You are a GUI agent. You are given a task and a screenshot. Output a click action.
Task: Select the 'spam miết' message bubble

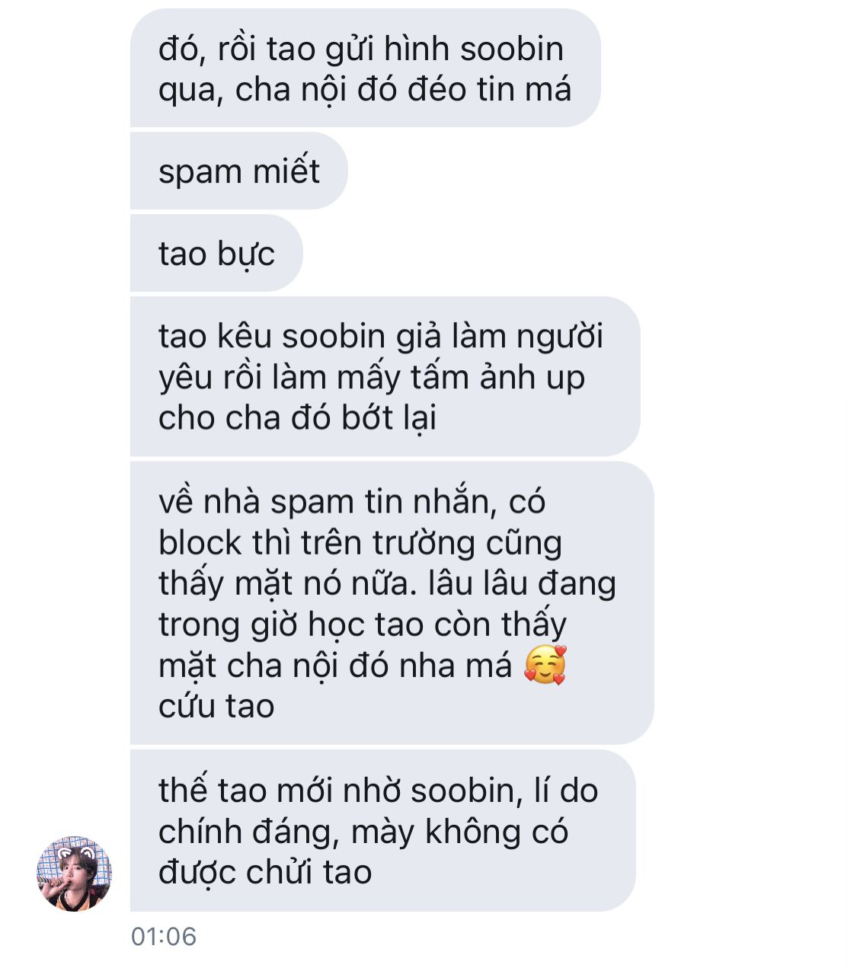point(238,171)
